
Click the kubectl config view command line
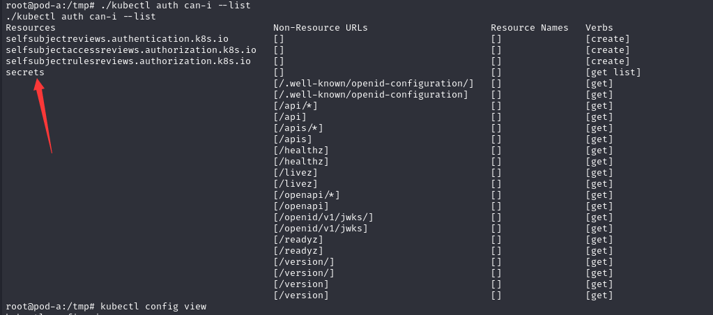coord(153,307)
